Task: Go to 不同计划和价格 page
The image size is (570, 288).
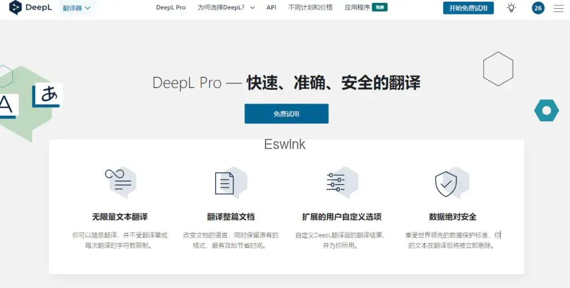Action: point(311,8)
